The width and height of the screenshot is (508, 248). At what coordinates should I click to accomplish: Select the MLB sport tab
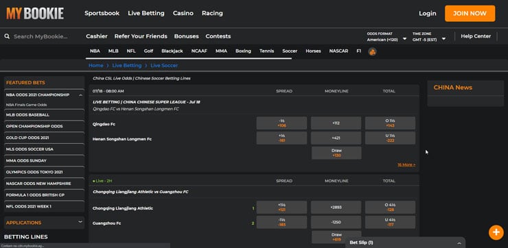[x=113, y=51]
